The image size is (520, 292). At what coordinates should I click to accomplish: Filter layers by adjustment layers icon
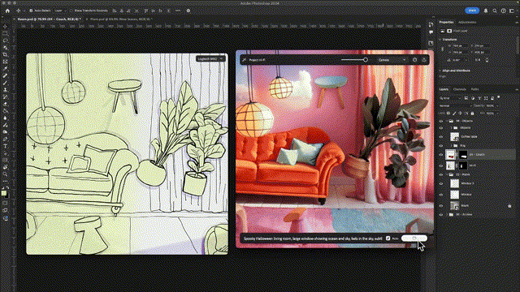(x=473, y=98)
